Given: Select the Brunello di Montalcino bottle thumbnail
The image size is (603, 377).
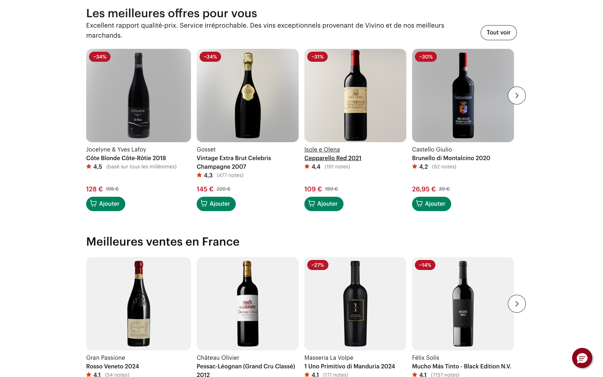Looking at the screenshot, I should point(463,95).
